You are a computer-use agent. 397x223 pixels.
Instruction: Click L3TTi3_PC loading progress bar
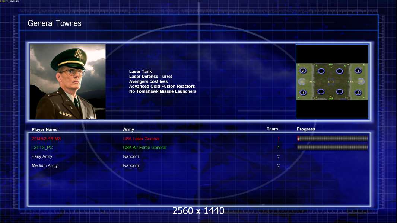click(x=333, y=147)
